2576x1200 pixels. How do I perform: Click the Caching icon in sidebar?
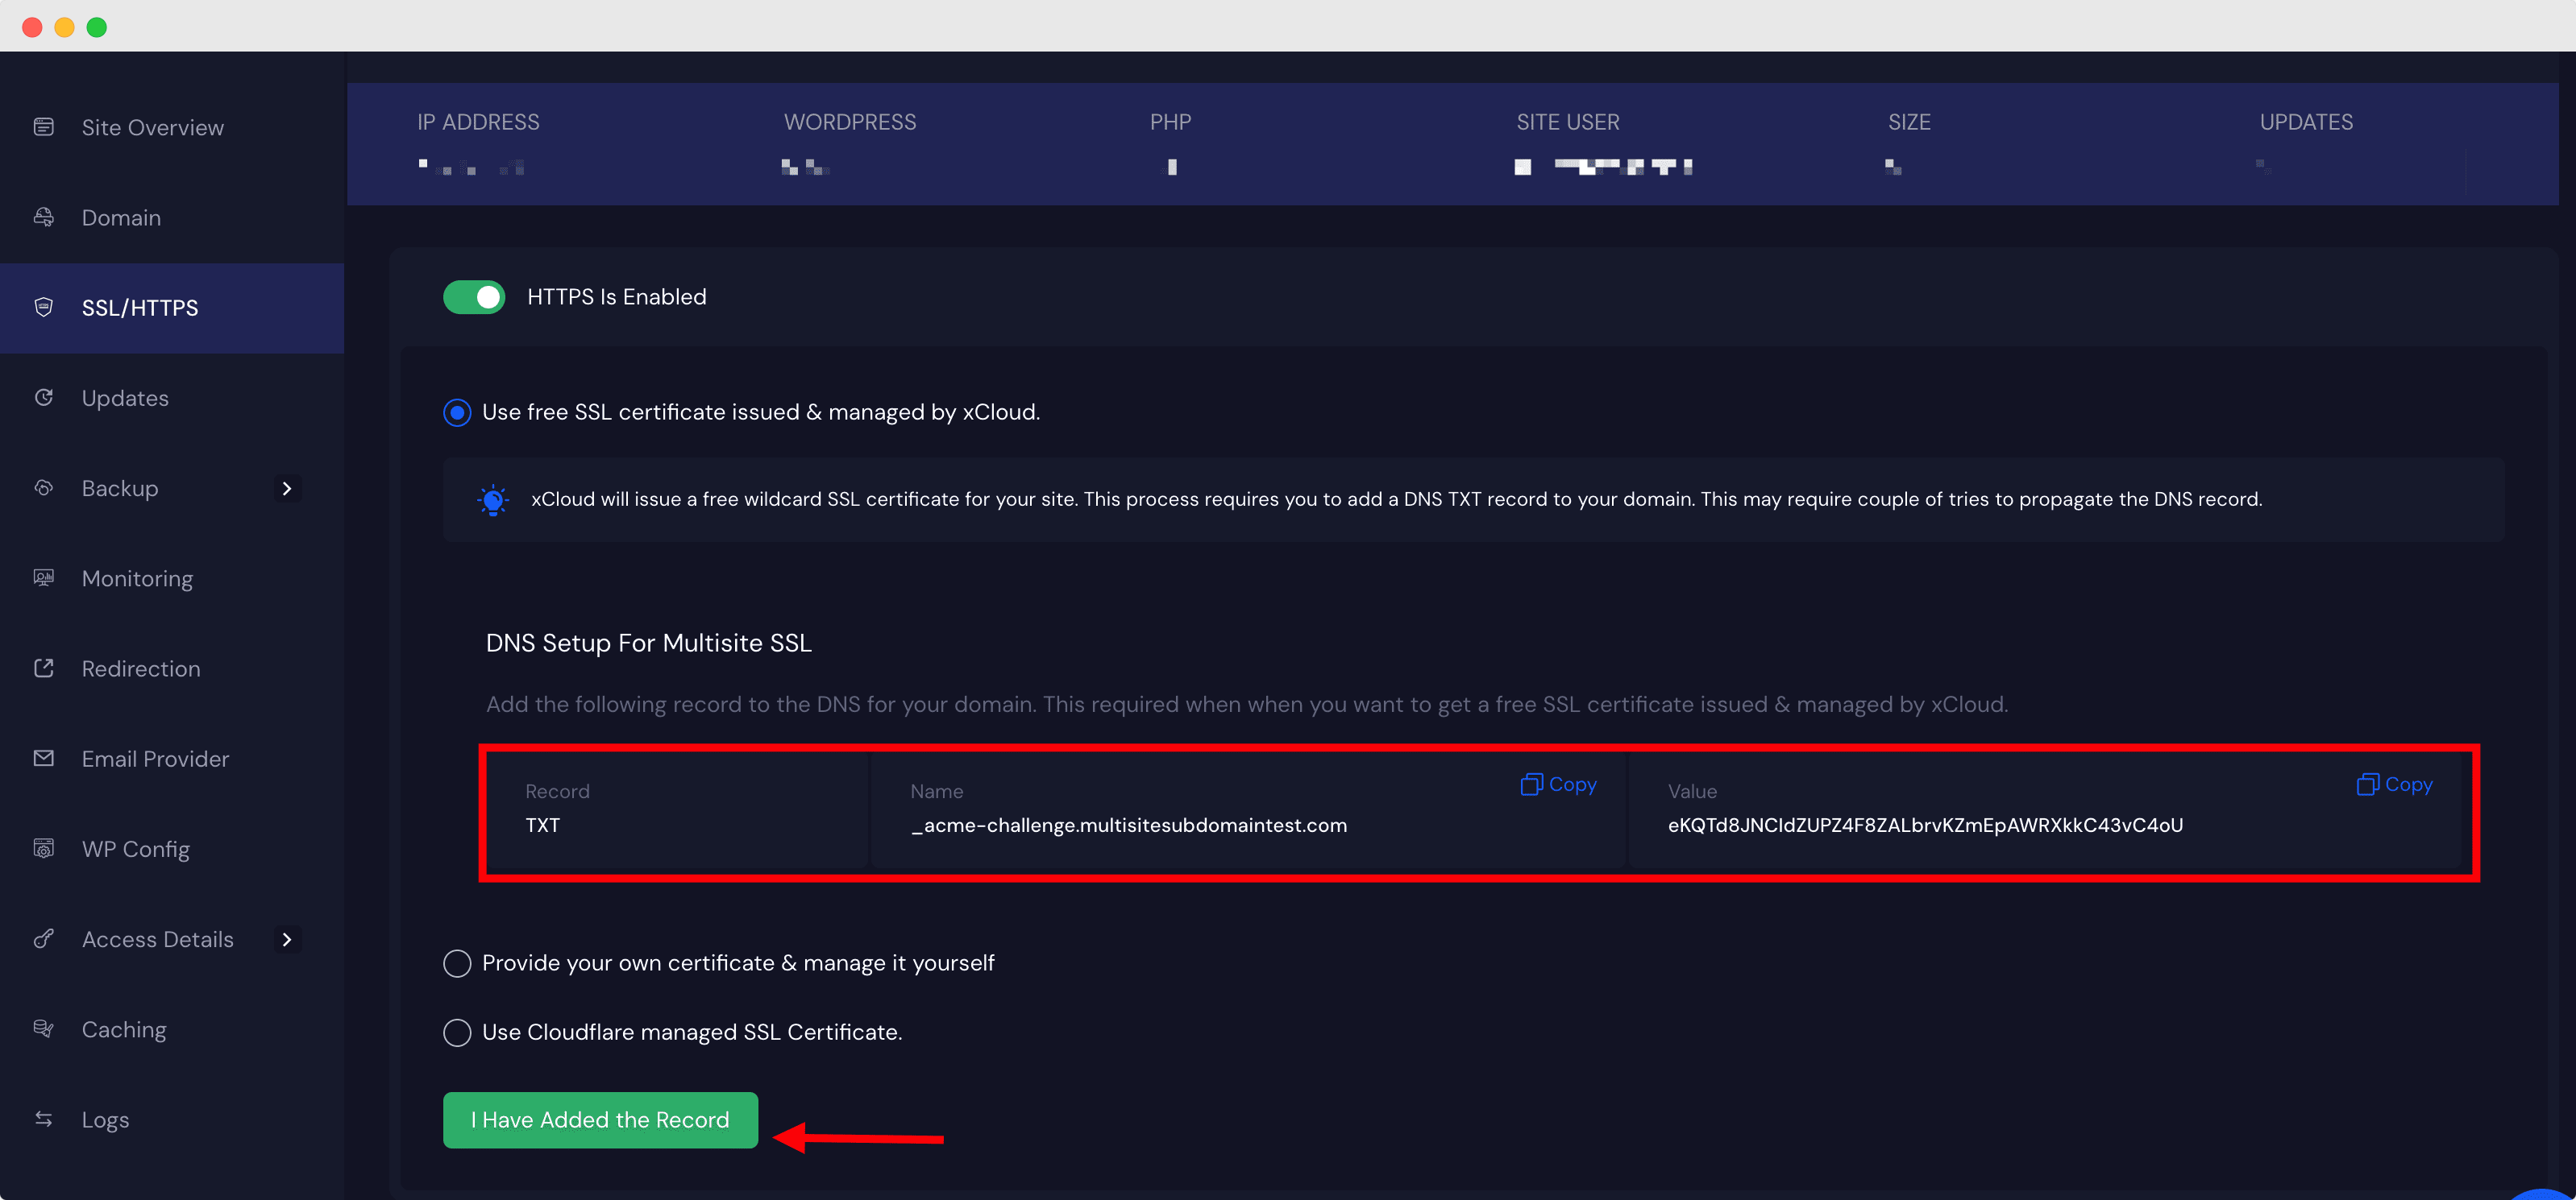(44, 1029)
